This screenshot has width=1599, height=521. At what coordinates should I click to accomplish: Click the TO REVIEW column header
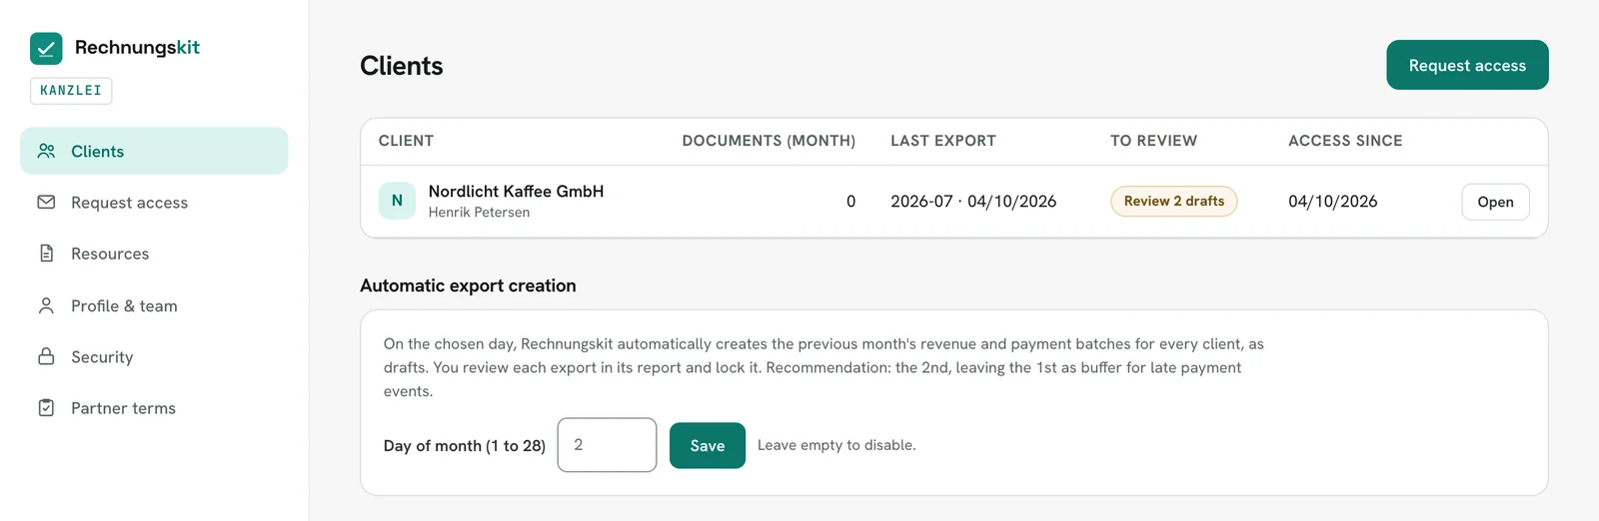(1153, 141)
